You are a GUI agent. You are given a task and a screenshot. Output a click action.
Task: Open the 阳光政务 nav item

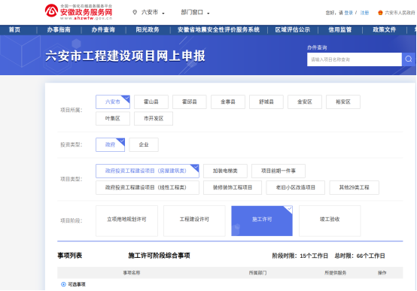(x=148, y=30)
